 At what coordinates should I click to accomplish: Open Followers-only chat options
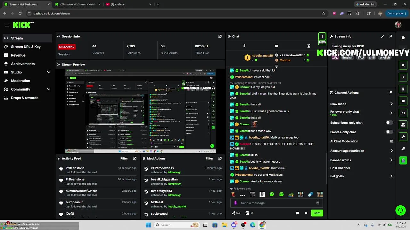pyautogui.click(x=362, y=113)
